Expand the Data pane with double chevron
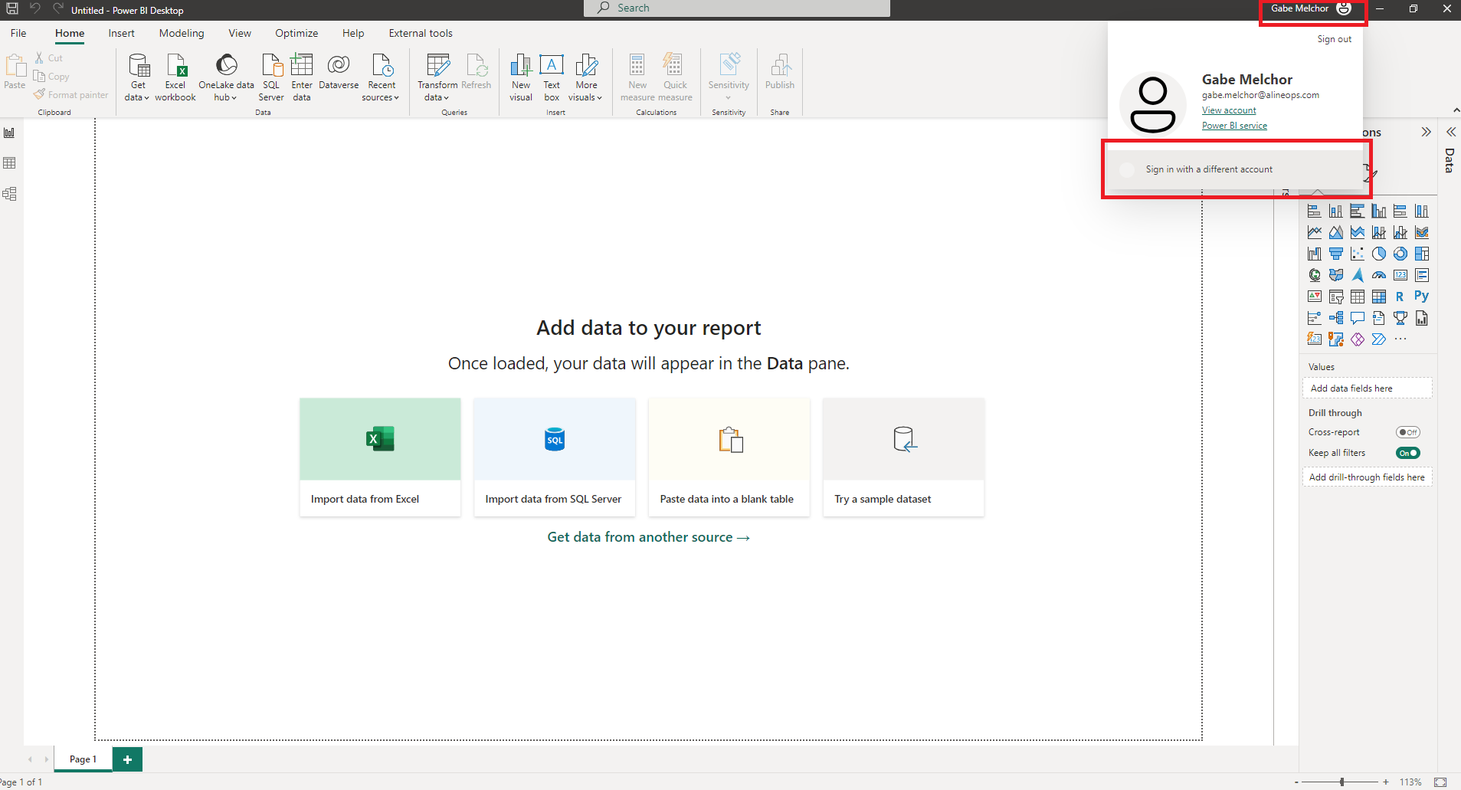This screenshot has height=790, width=1461. tap(1450, 132)
